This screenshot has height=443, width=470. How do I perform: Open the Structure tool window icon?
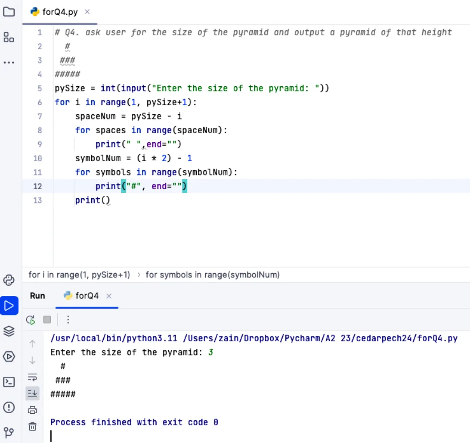click(9, 37)
